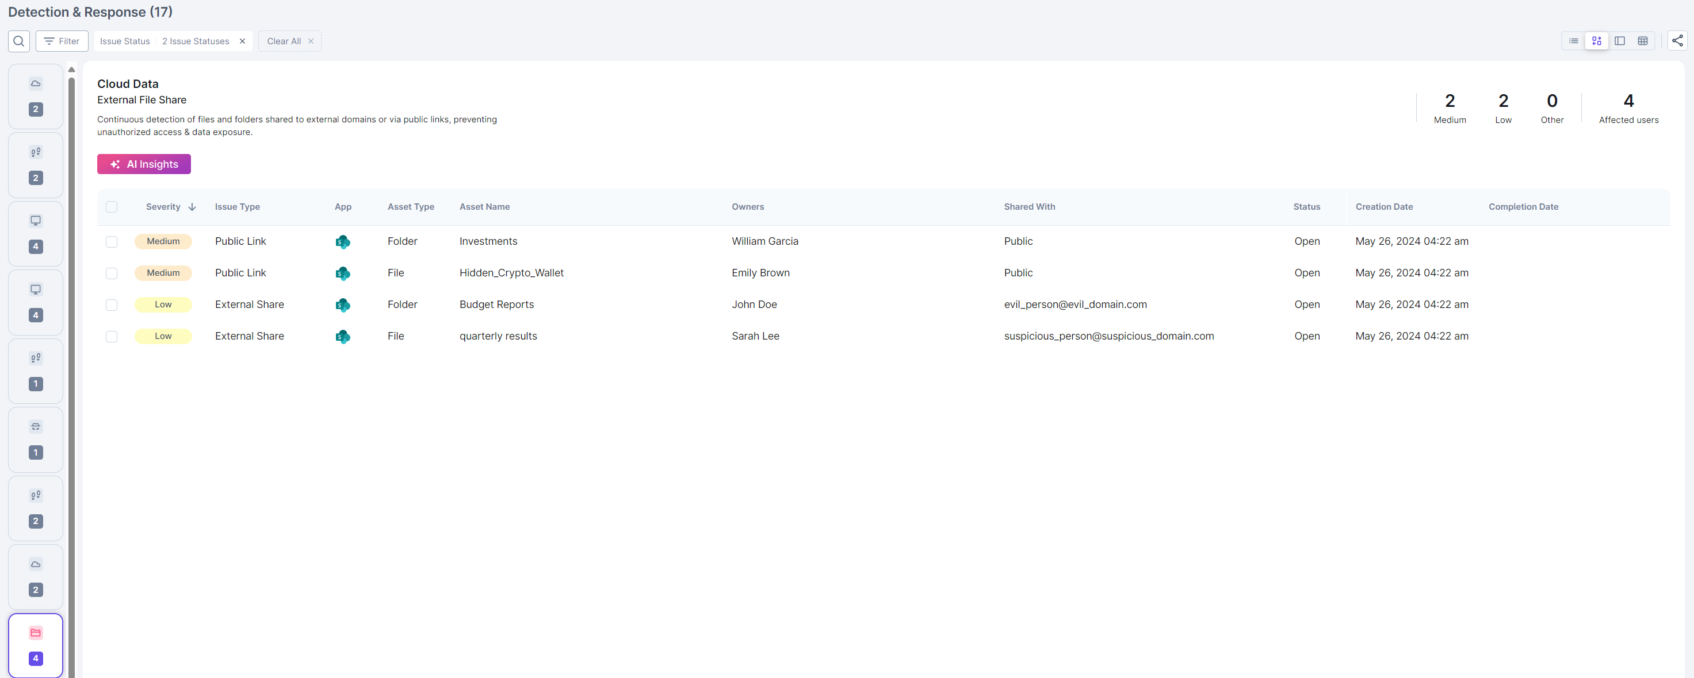Click SharePoint app icon in Investments row

pos(343,242)
